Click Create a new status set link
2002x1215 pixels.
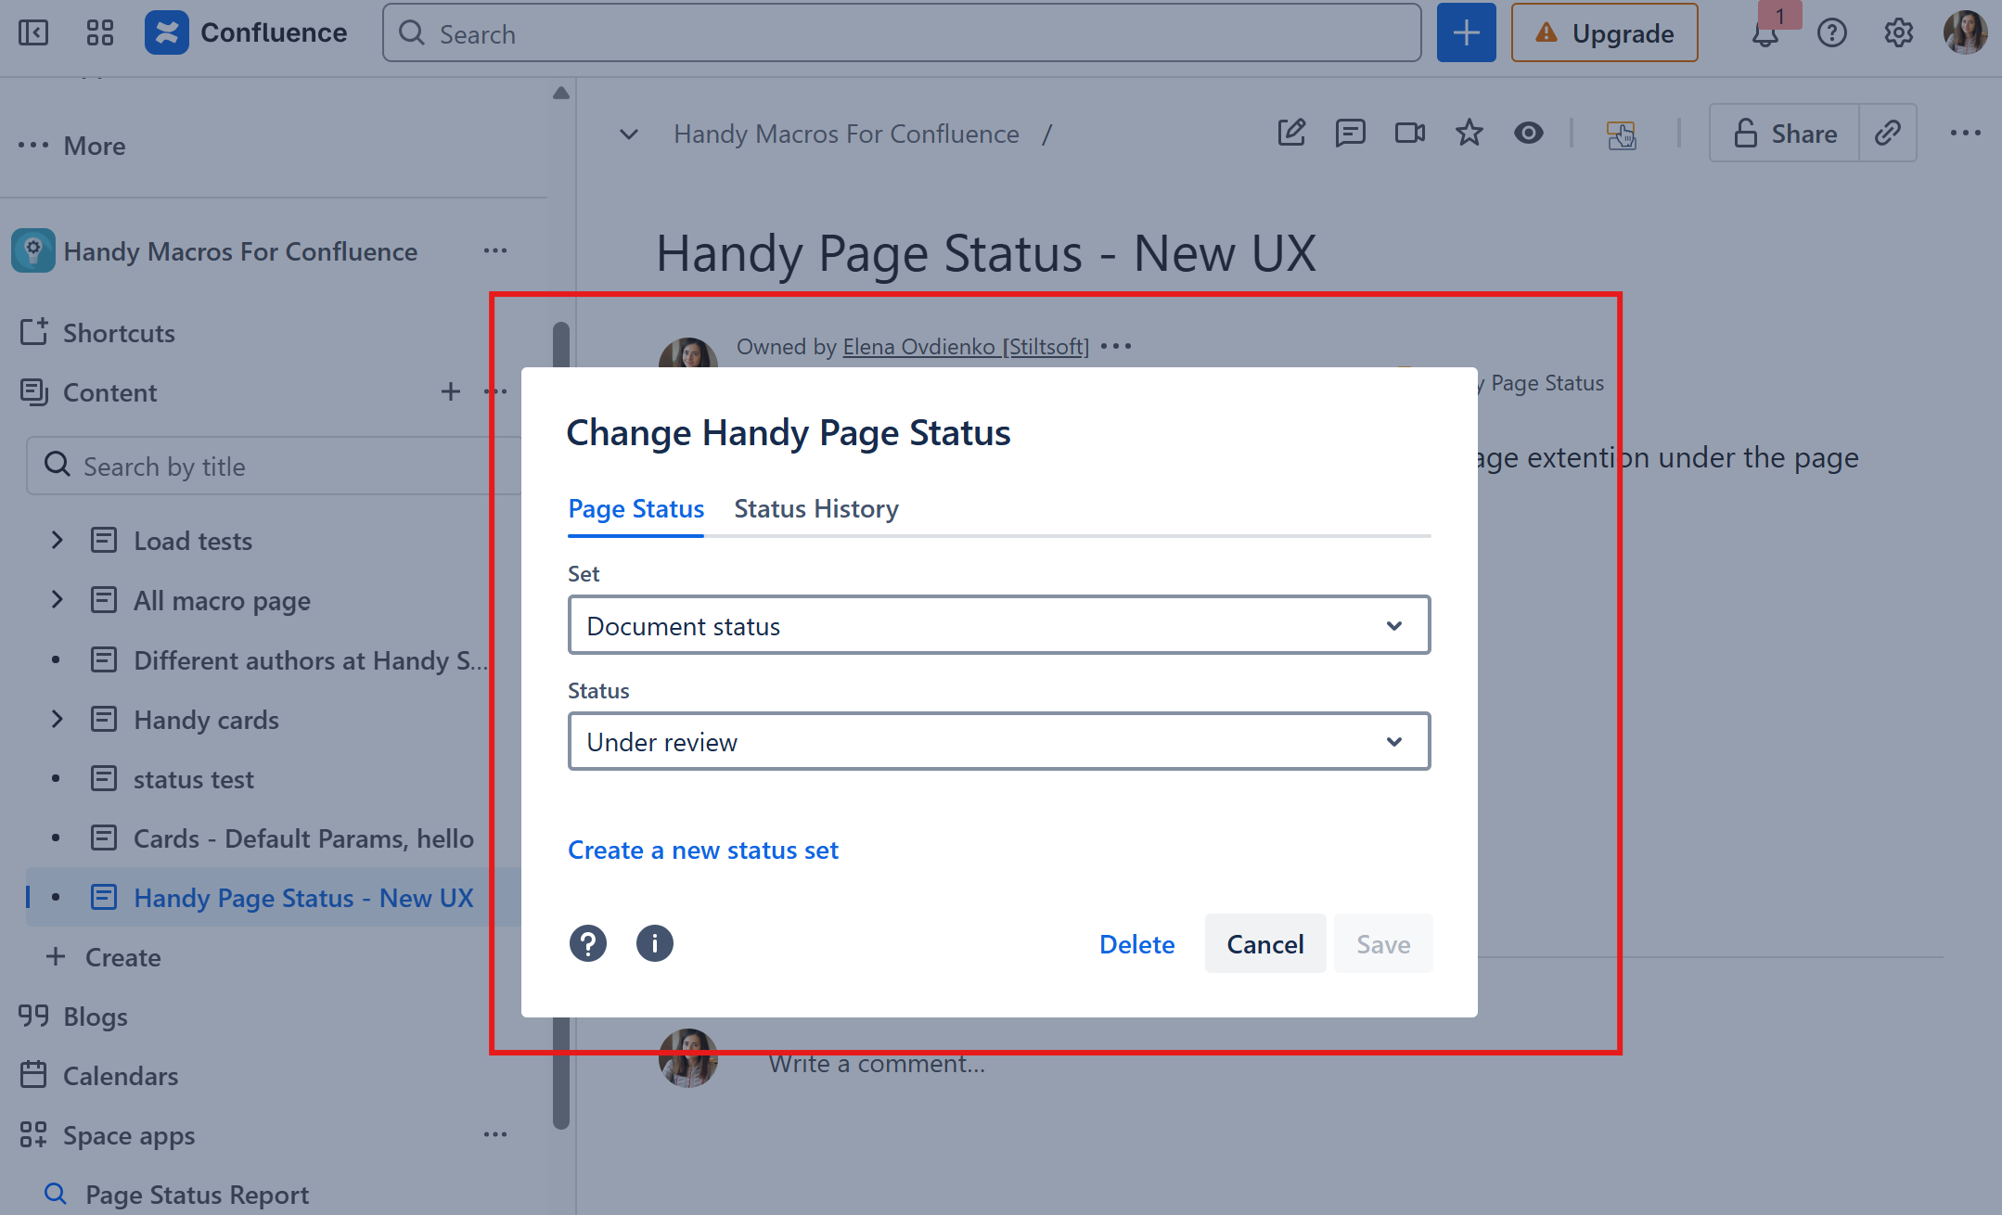point(702,850)
